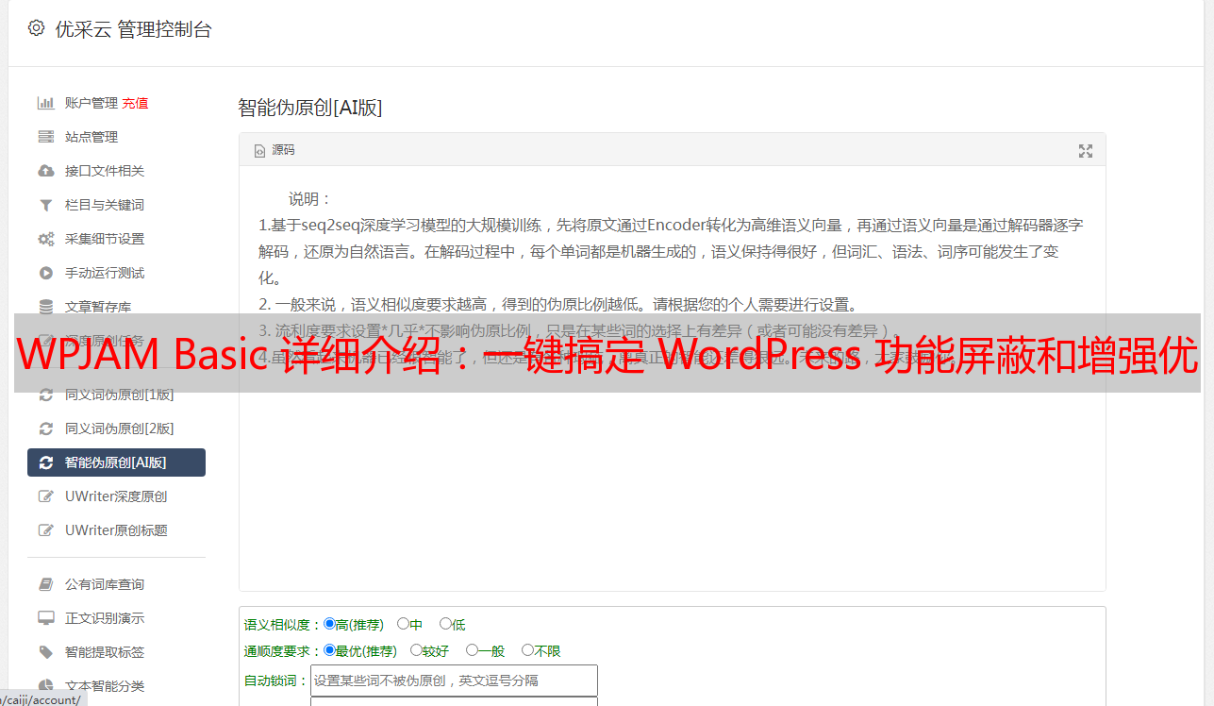Open 栏目与关键词 in the sidebar

[105, 205]
